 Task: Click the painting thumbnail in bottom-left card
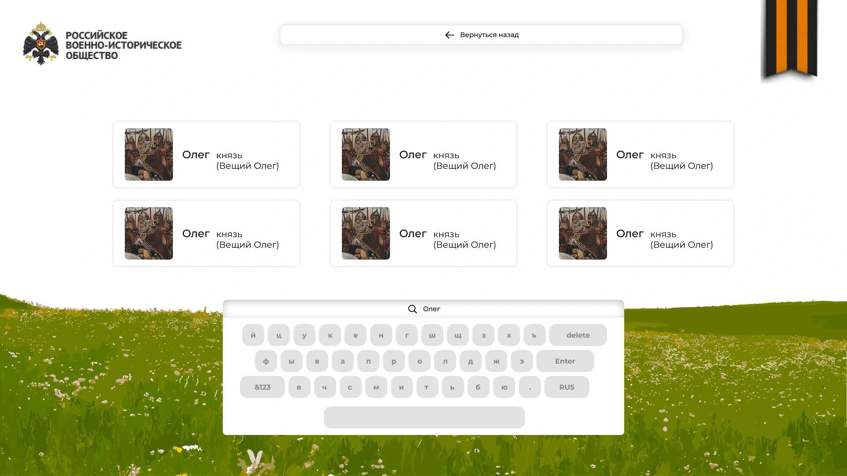pyautogui.click(x=149, y=233)
